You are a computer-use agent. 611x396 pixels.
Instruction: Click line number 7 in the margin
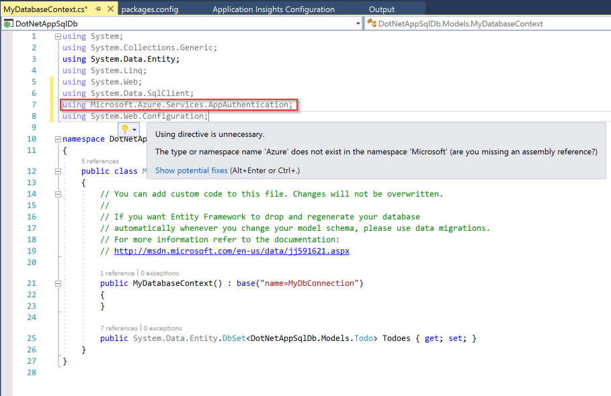tap(34, 105)
